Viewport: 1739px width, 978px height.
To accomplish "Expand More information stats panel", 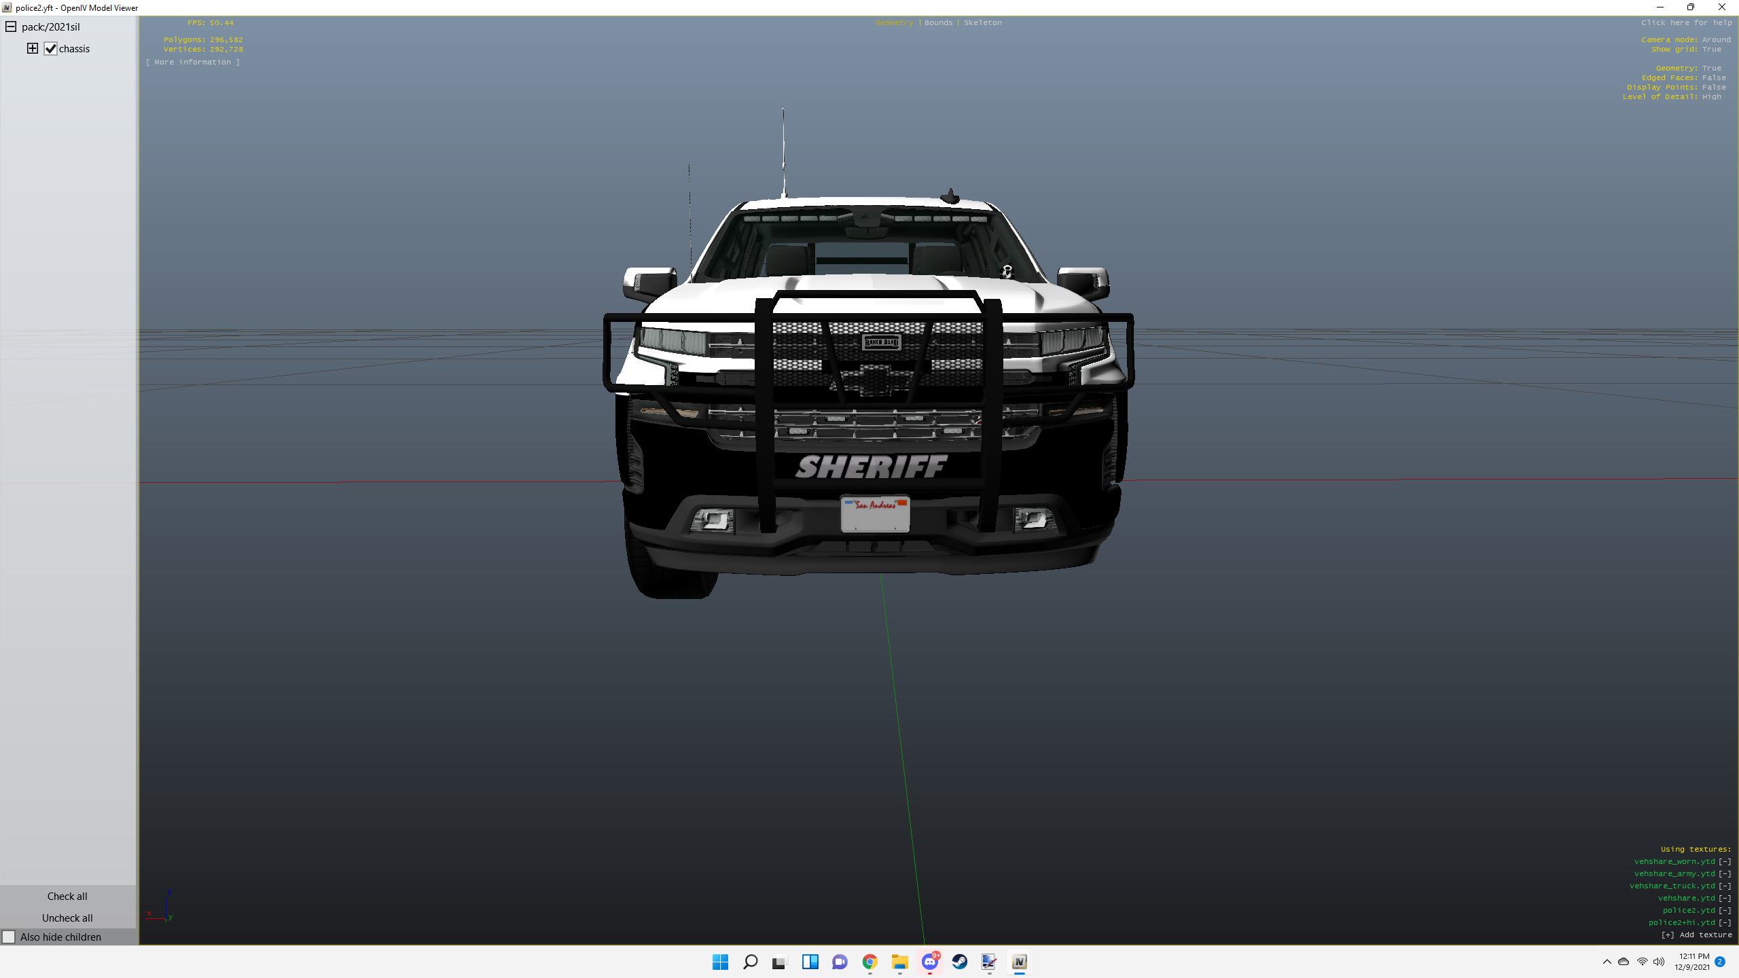I will pyautogui.click(x=192, y=62).
